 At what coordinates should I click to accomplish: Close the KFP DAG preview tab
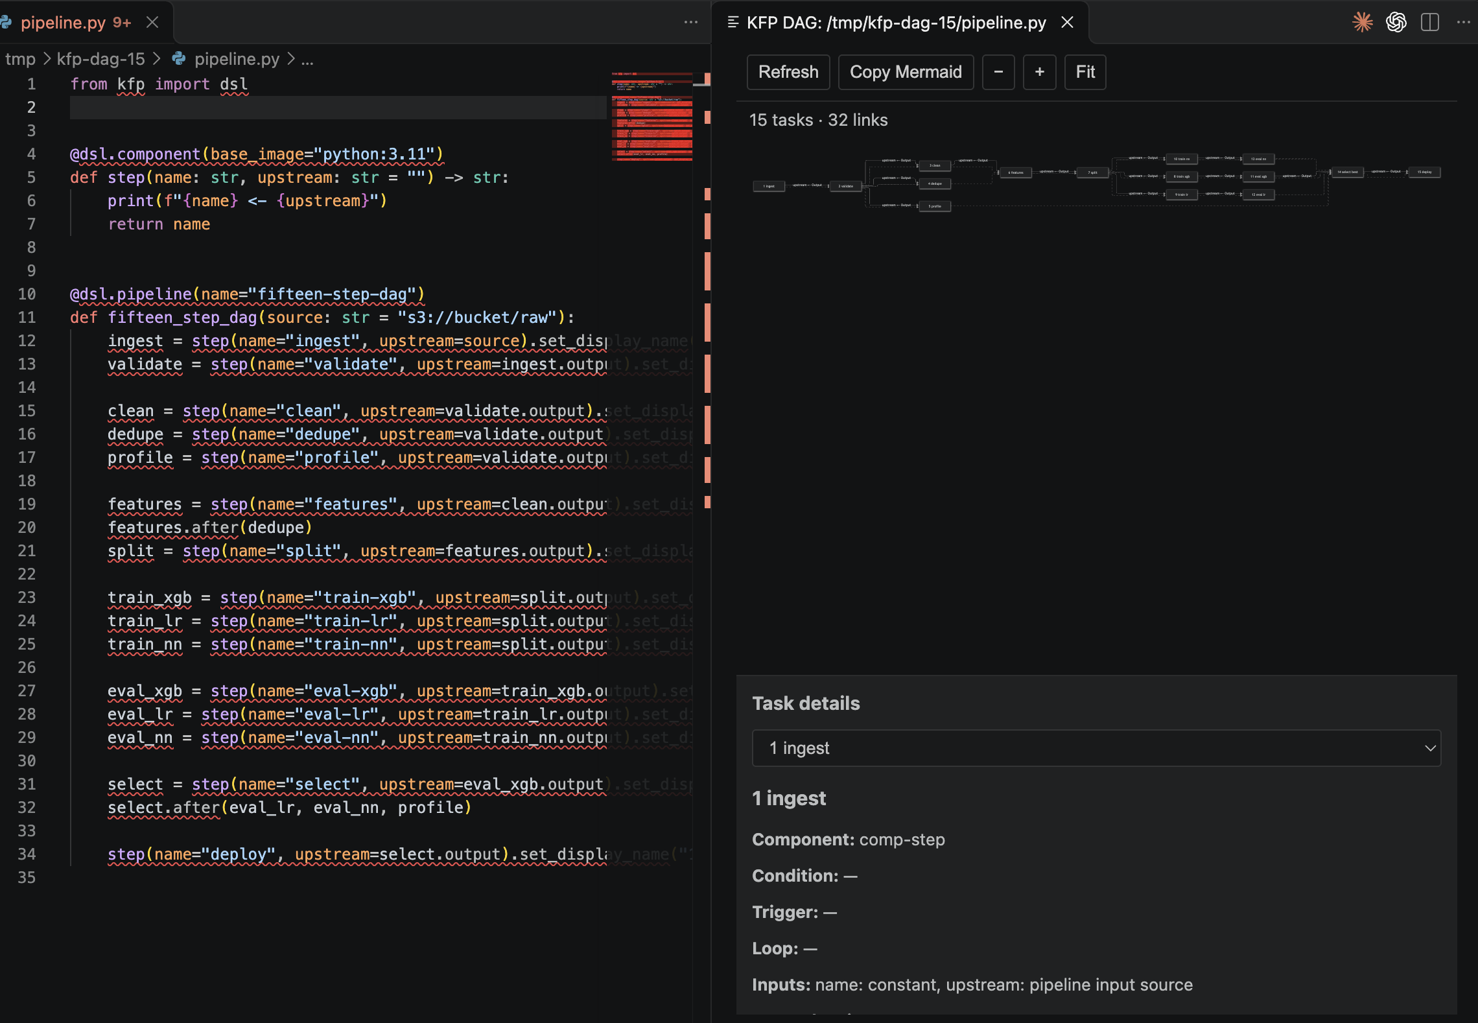(x=1067, y=23)
